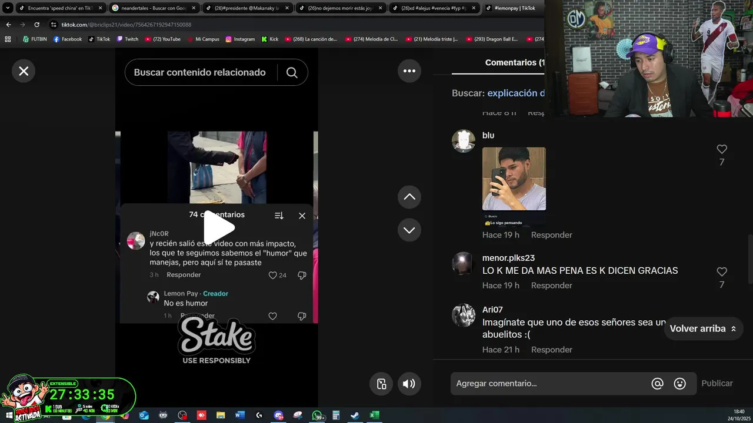Open Word from the taskbar
Image resolution: width=753 pixels, height=423 pixels.
click(x=239, y=415)
